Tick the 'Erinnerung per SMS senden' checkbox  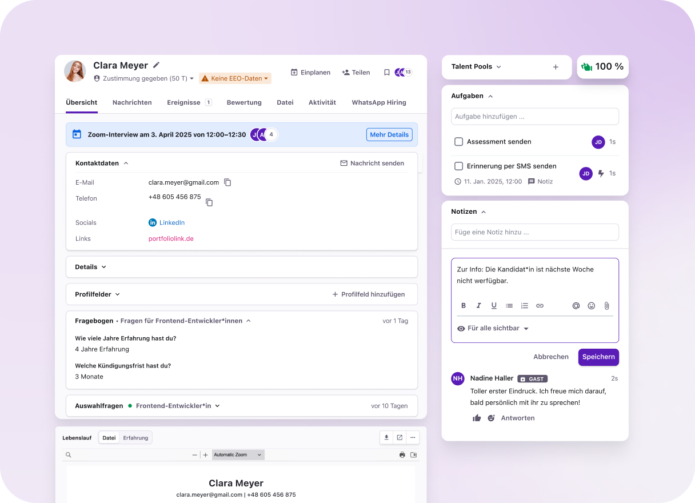pos(458,166)
